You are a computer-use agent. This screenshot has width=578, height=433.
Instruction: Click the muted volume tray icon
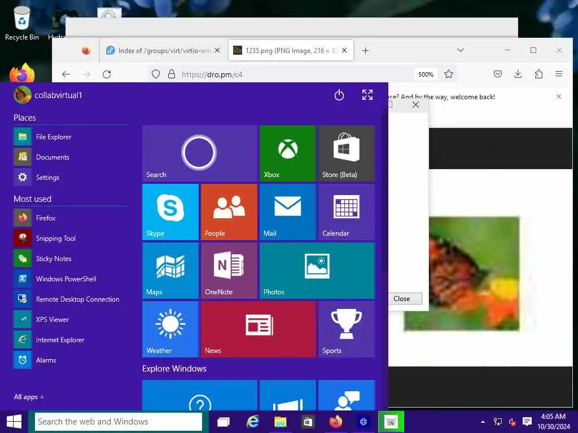(513, 422)
